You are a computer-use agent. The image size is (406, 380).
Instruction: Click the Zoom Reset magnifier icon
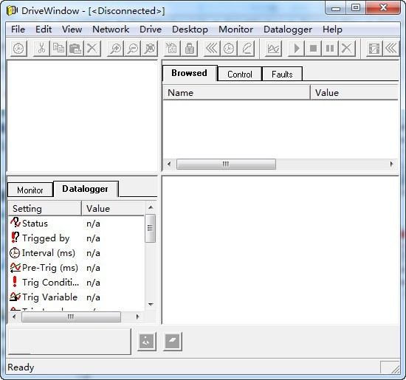tap(149, 49)
